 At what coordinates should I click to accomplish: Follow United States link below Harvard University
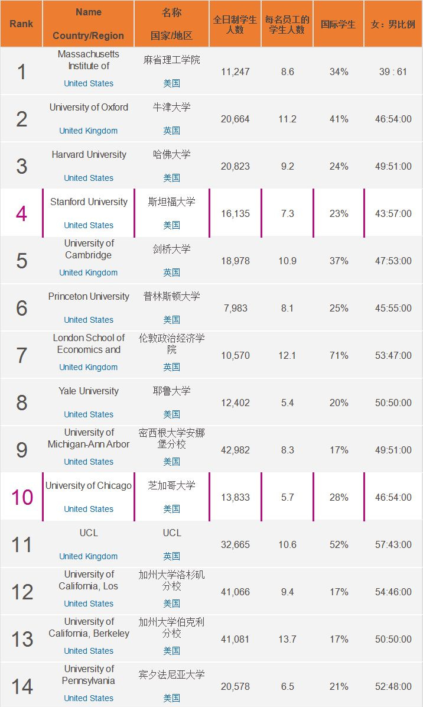click(x=89, y=178)
